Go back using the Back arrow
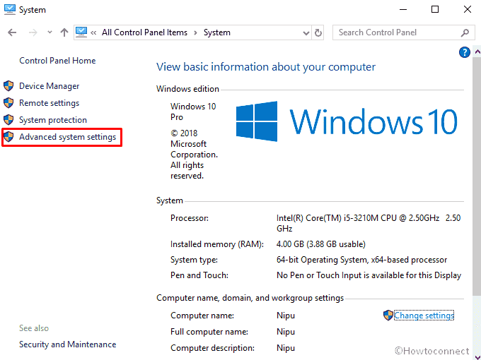 (x=12, y=32)
